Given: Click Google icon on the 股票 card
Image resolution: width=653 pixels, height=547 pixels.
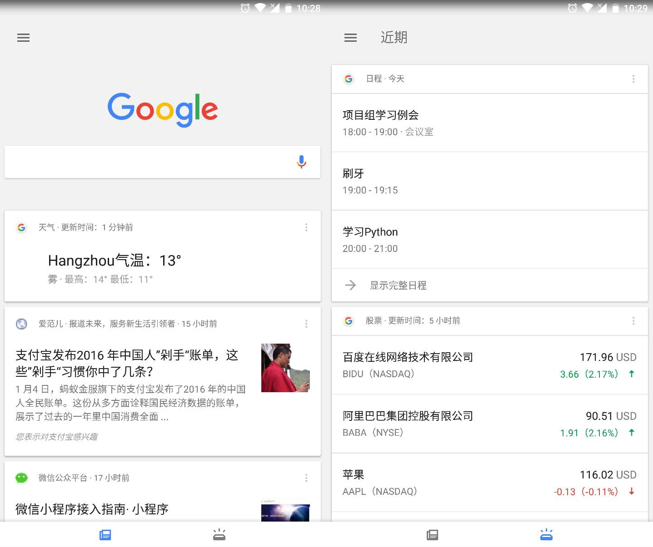Looking at the screenshot, I should pos(349,321).
